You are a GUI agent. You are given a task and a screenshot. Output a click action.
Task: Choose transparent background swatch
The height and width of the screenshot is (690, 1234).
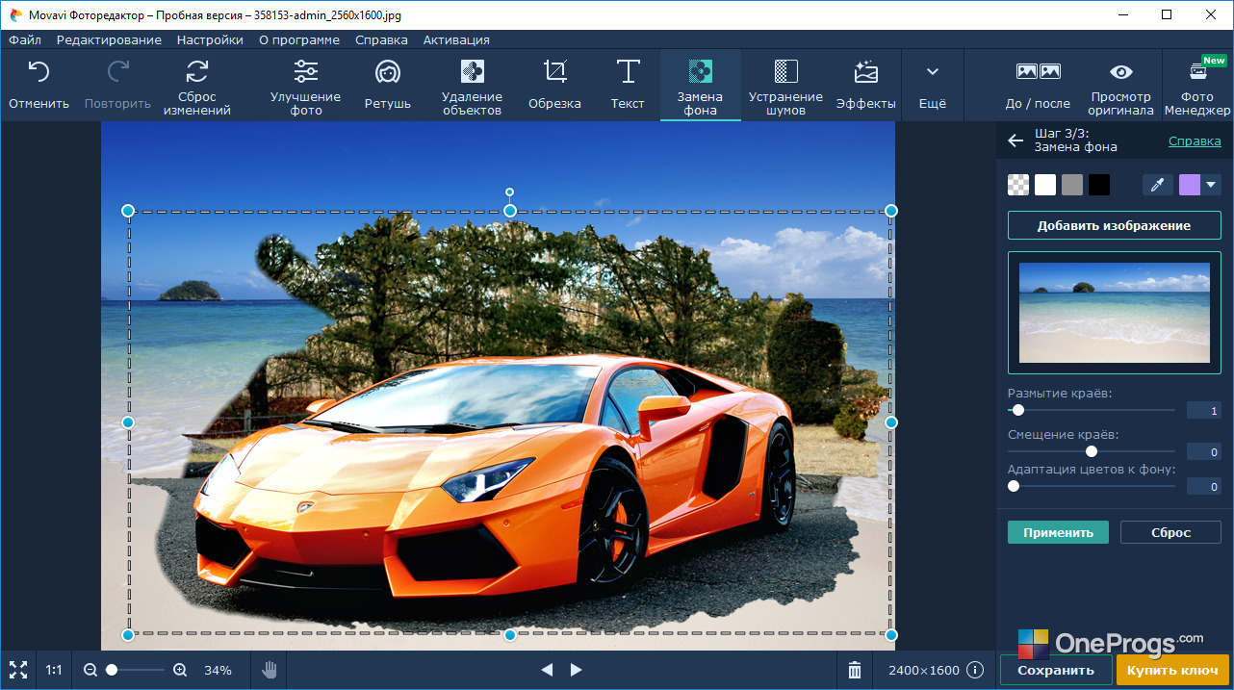(1018, 185)
